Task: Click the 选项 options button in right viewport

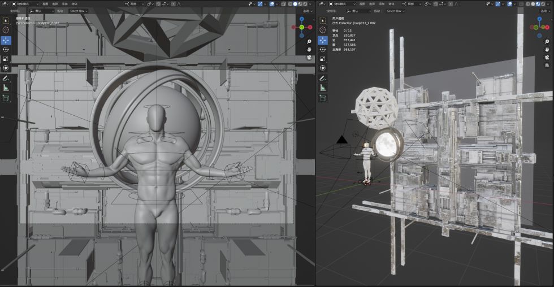Action: point(544,11)
